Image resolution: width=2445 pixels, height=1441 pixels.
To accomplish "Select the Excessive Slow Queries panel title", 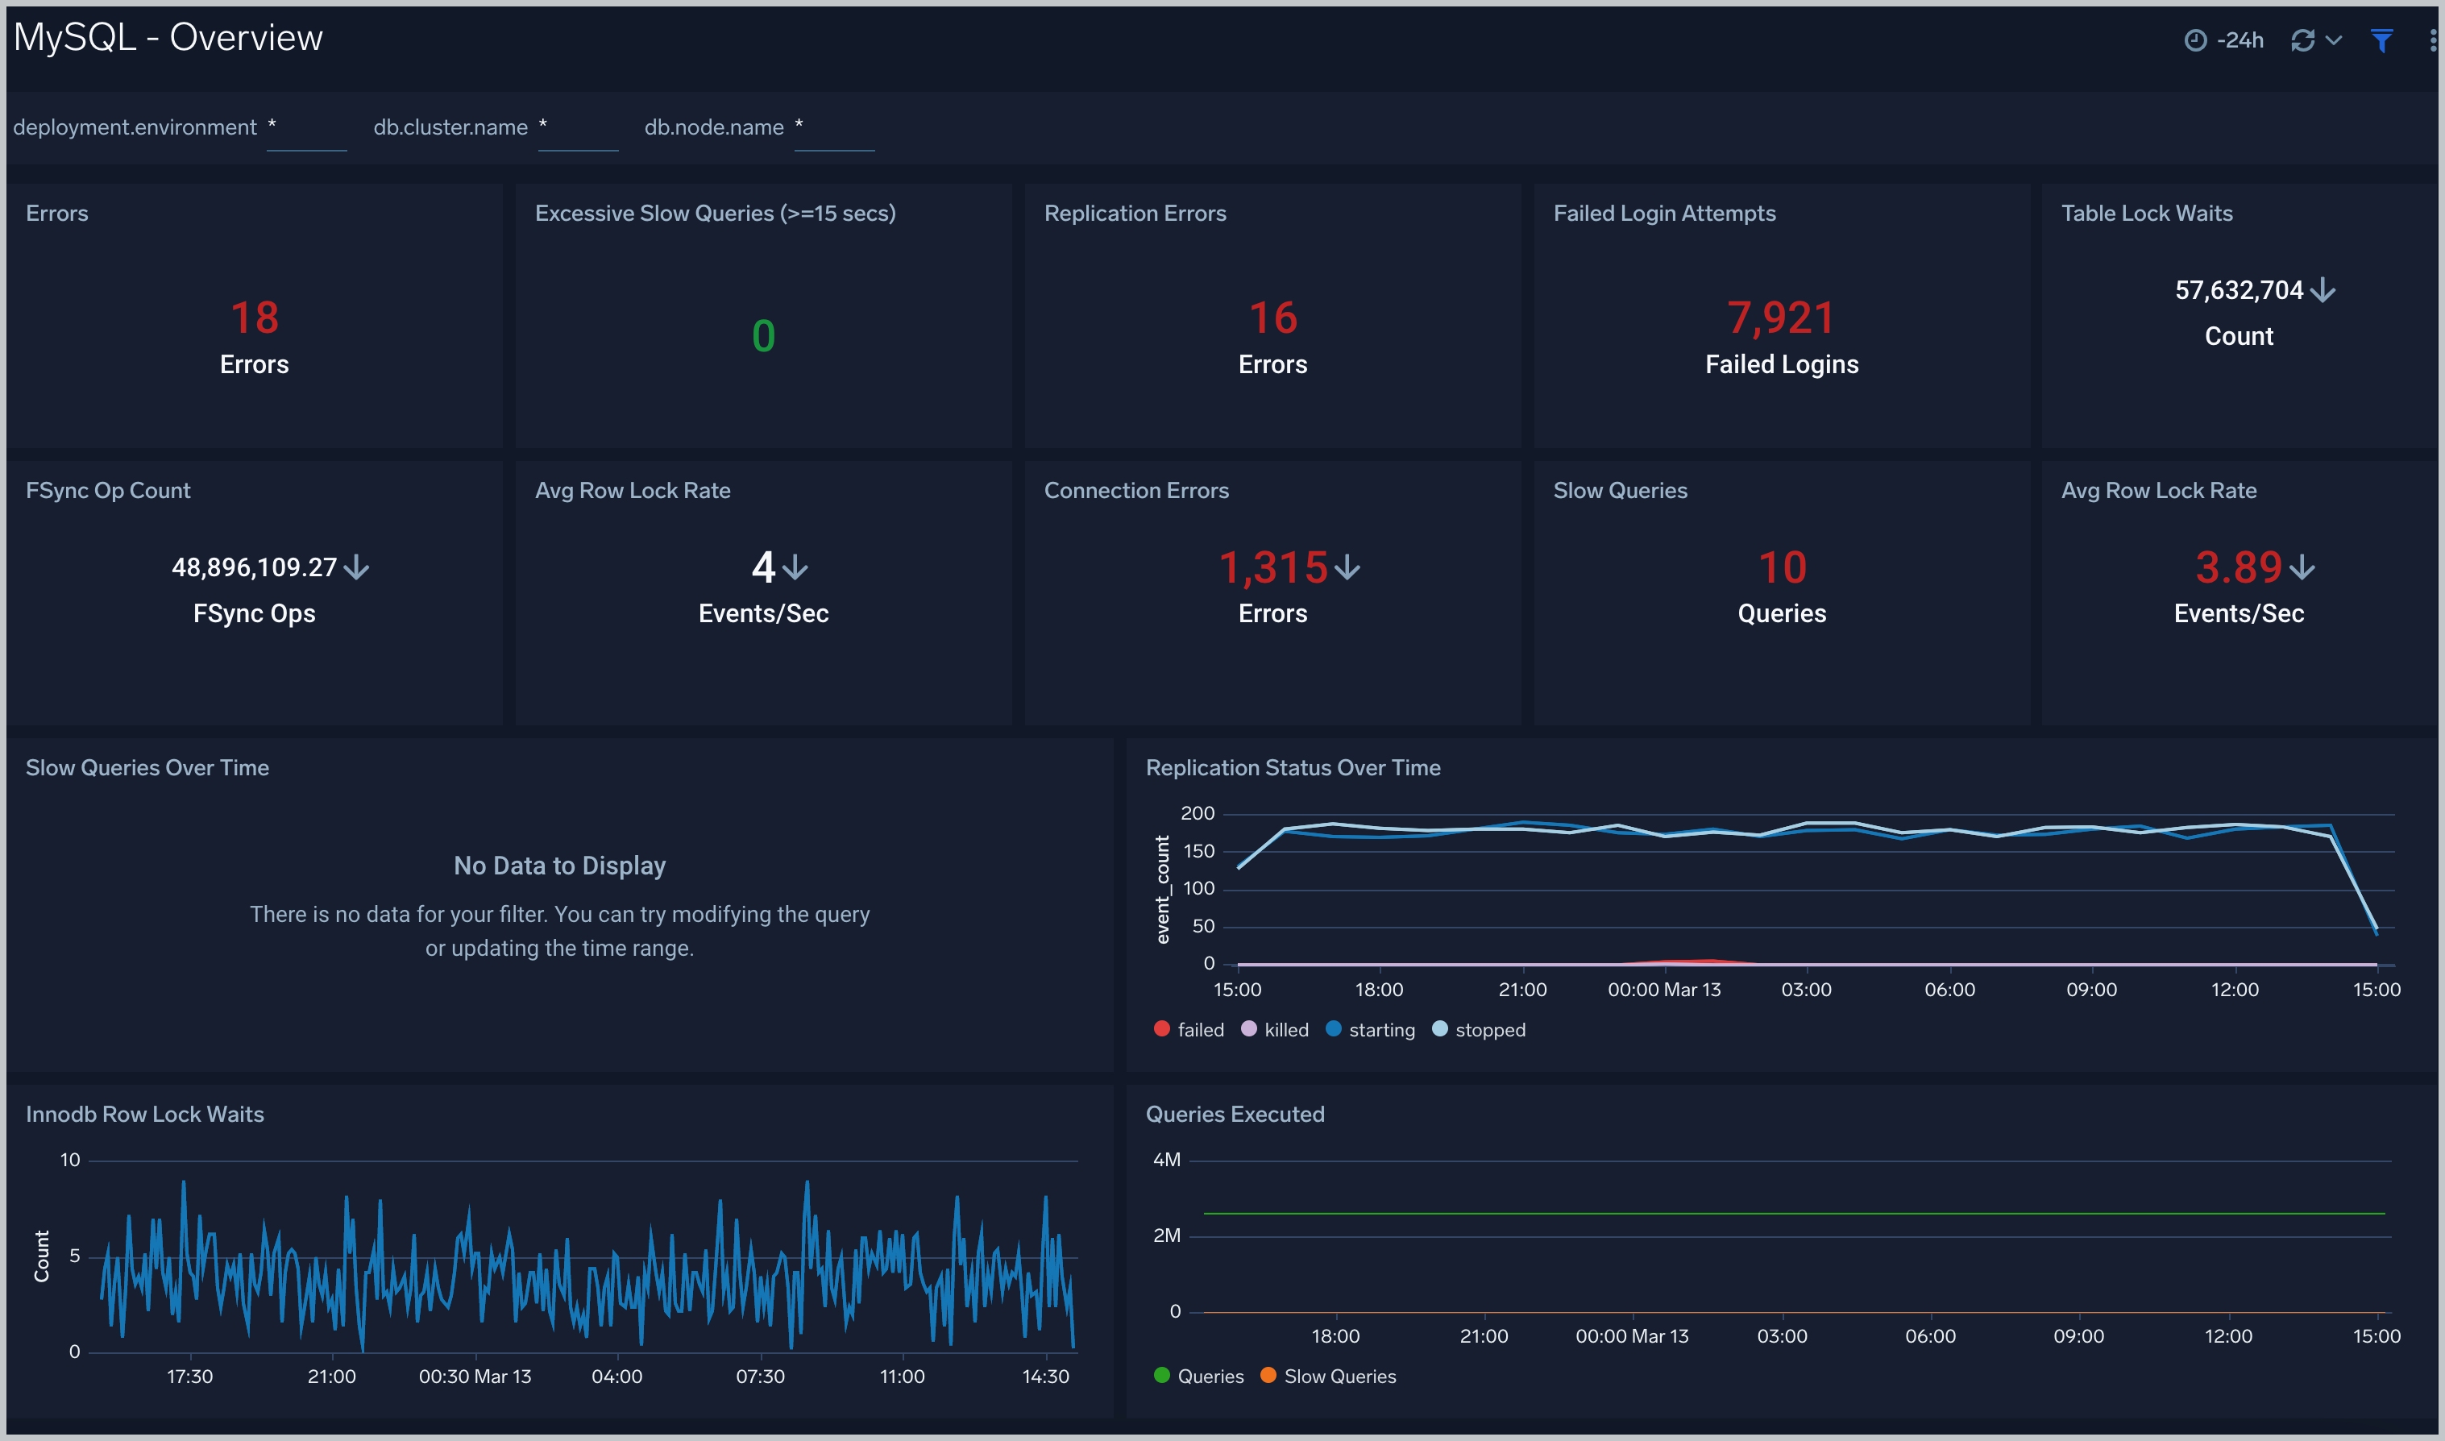I will [x=716, y=214].
